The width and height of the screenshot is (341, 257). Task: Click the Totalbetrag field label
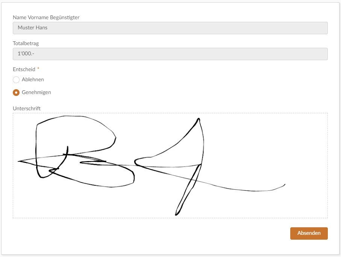pyautogui.click(x=26, y=43)
